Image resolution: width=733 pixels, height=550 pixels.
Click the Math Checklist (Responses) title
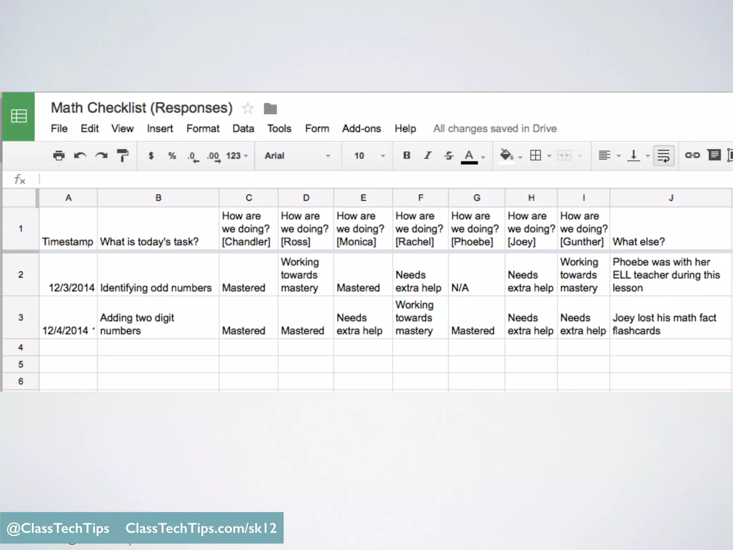point(142,108)
